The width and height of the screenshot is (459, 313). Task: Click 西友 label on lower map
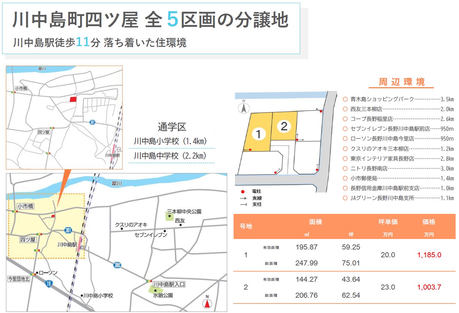[x=180, y=221]
